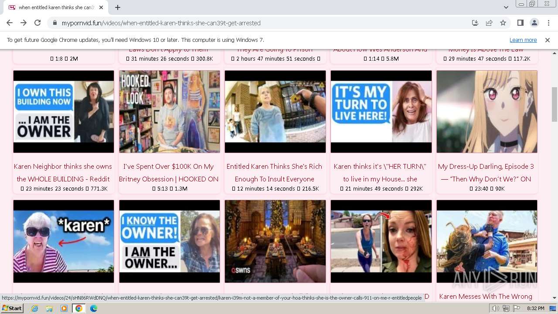
Task: Open 'IT'S MY TURN TO LIVE HERE' thumbnail
Action: (381, 112)
